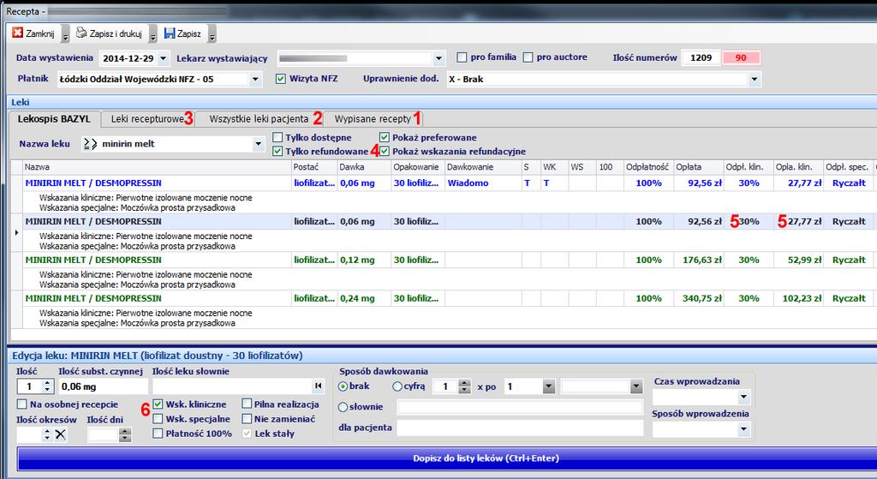Select the słownie dosage radio button
Image resolution: width=877 pixels, height=479 pixels.
[343, 407]
